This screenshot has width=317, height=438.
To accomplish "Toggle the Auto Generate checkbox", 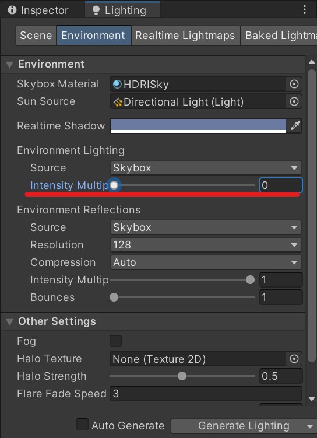I will (82, 425).
